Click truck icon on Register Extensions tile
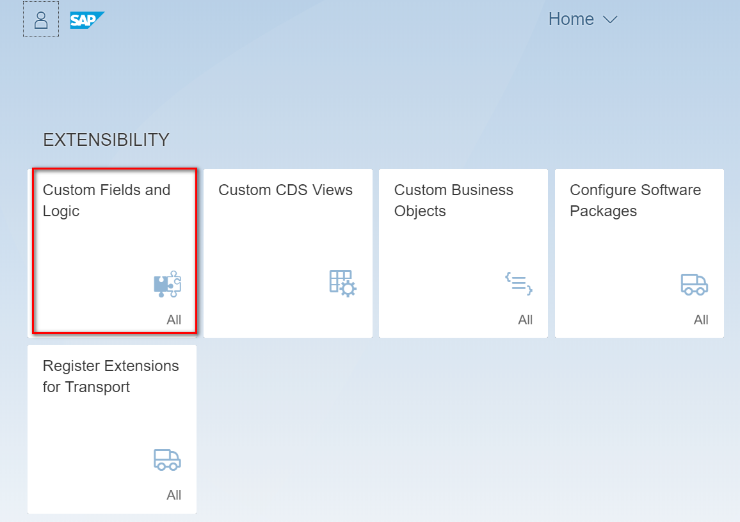Viewport: 740px width, 522px height. coord(167,459)
